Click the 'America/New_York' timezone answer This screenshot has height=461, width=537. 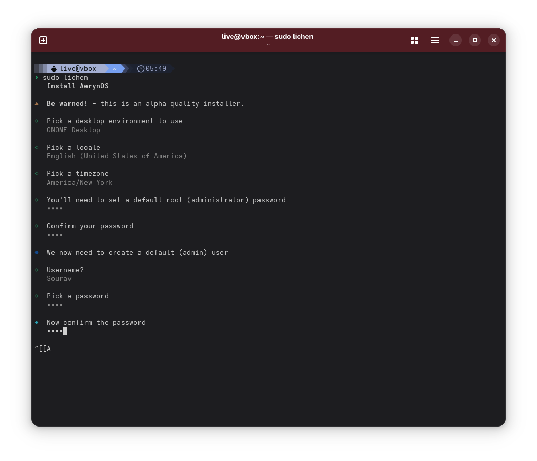point(79,182)
